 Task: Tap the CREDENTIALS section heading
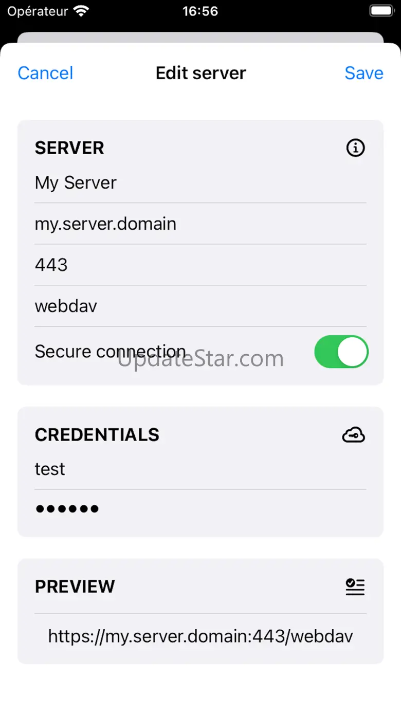[x=97, y=435]
